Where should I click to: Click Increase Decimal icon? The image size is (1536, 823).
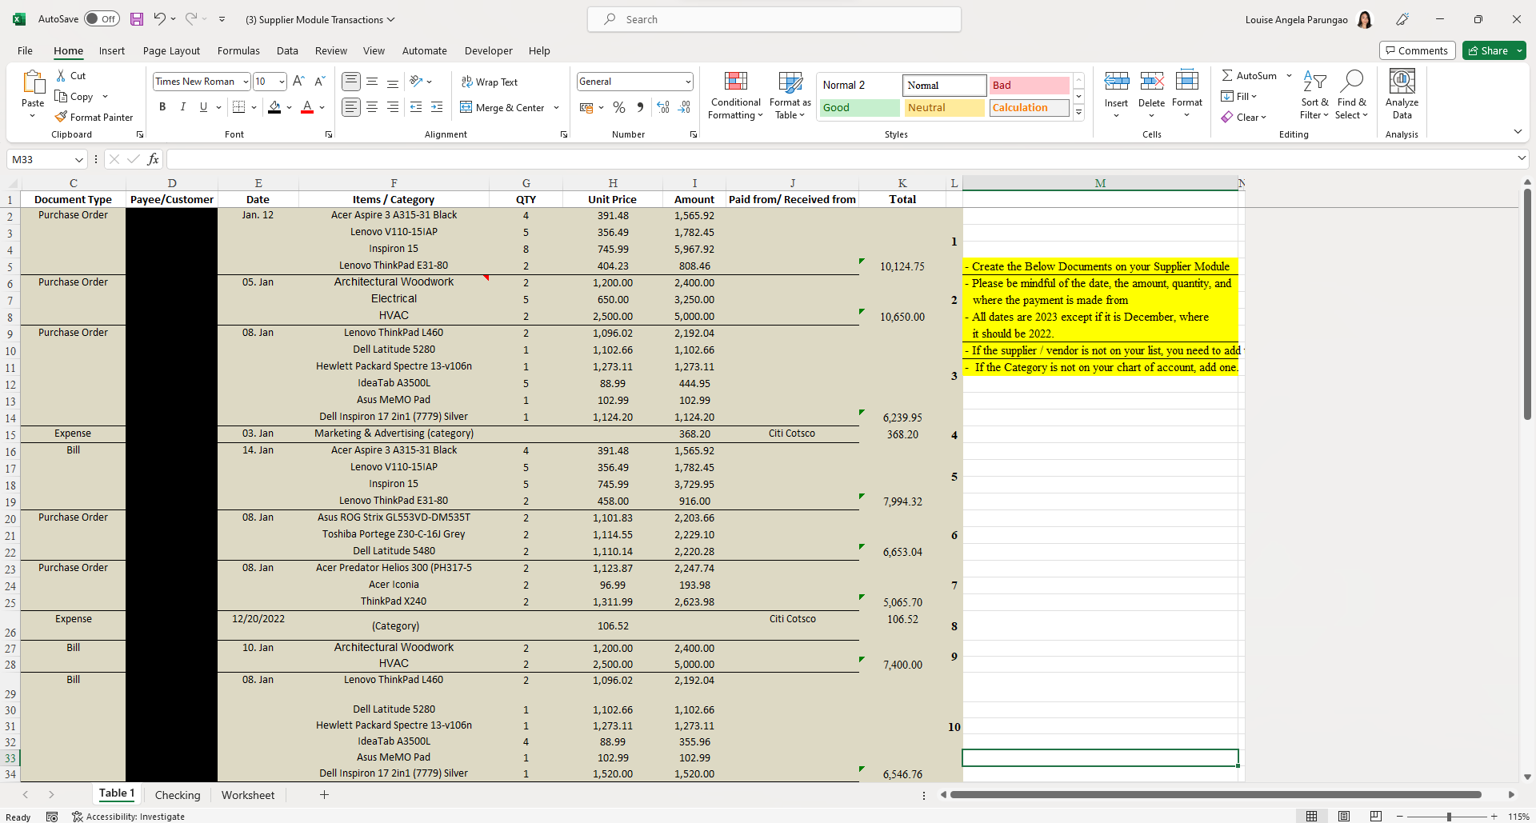click(663, 107)
